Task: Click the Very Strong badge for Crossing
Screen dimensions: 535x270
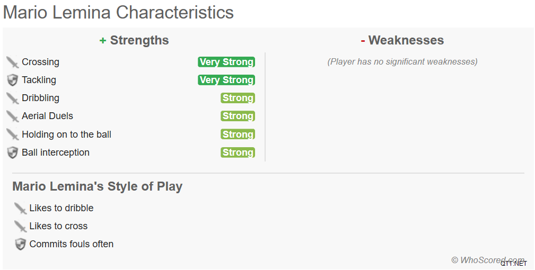Action: pos(226,62)
